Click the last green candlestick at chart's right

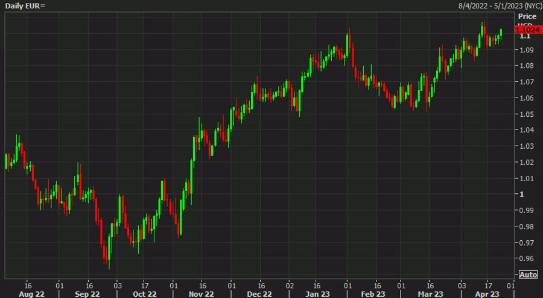click(x=501, y=33)
